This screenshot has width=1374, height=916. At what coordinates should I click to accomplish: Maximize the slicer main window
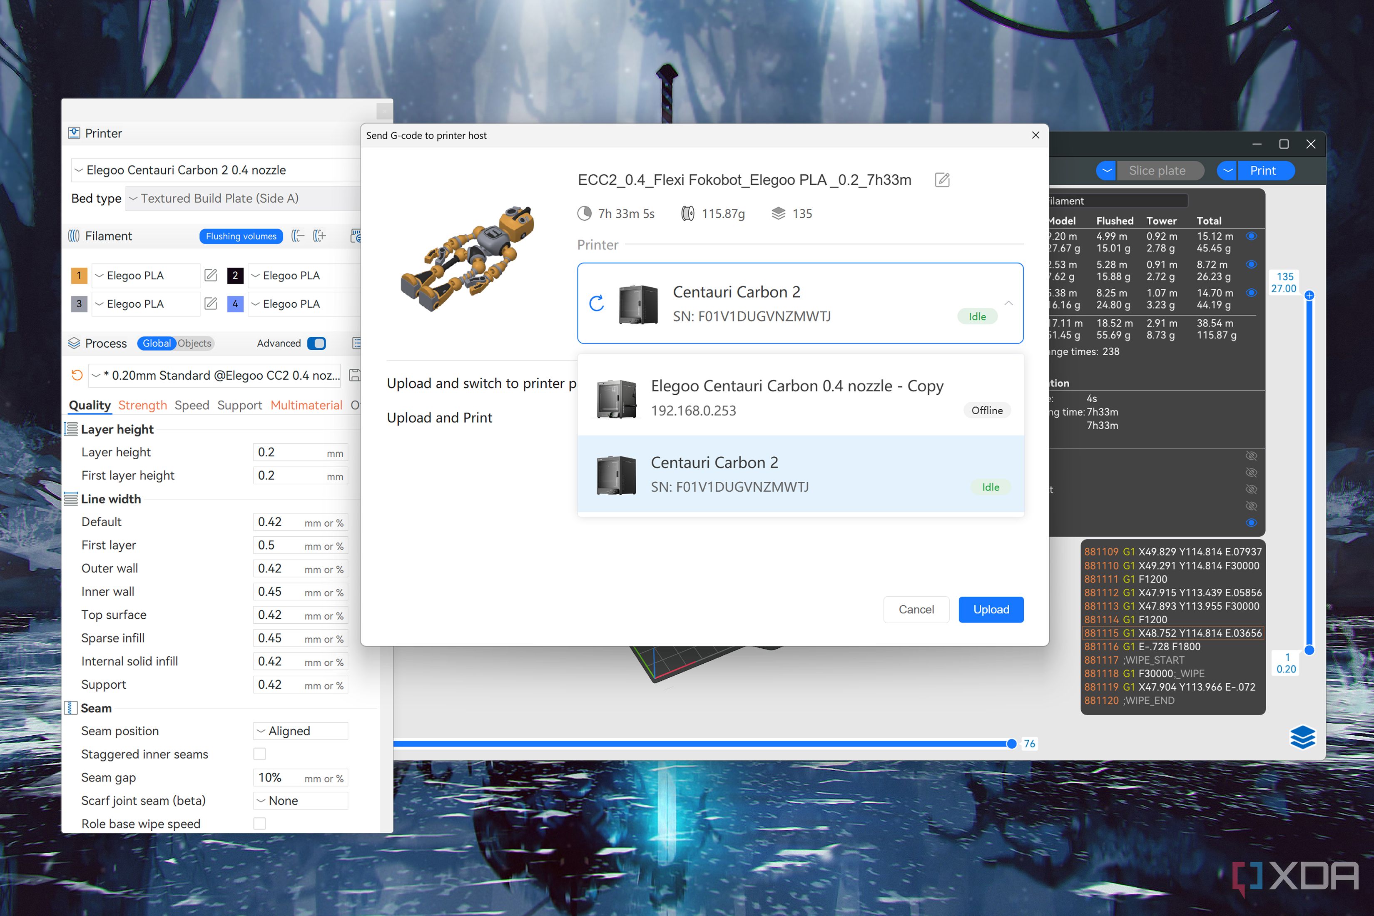pyautogui.click(x=1284, y=144)
